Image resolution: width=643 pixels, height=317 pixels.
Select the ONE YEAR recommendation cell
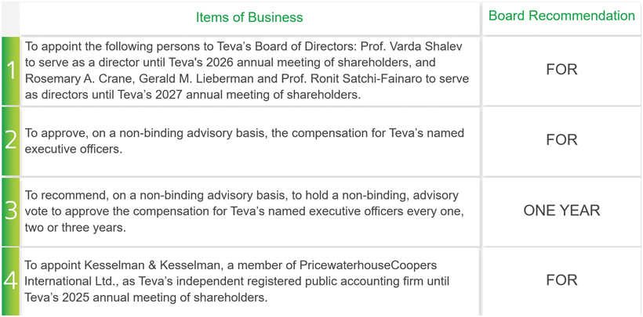tap(561, 211)
